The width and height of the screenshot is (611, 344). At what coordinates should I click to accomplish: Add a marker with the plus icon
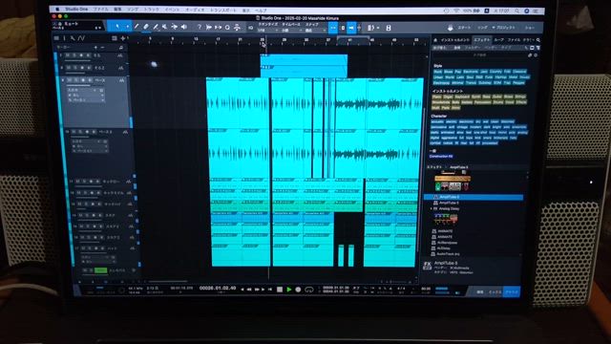pos(95,48)
